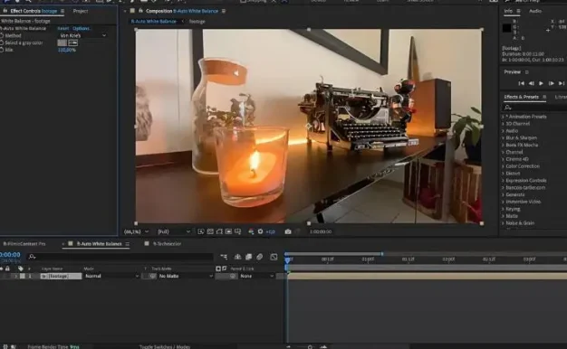The height and width of the screenshot is (349, 567).
Task: Switch to the Technicolor timeline tab
Action: click(x=167, y=243)
